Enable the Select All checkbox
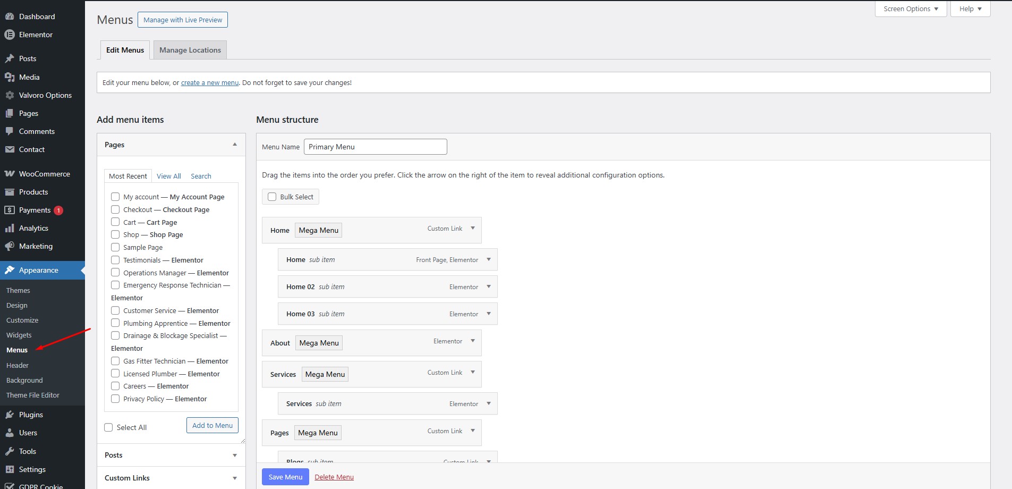The width and height of the screenshot is (1012, 489). (x=109, y=427)
